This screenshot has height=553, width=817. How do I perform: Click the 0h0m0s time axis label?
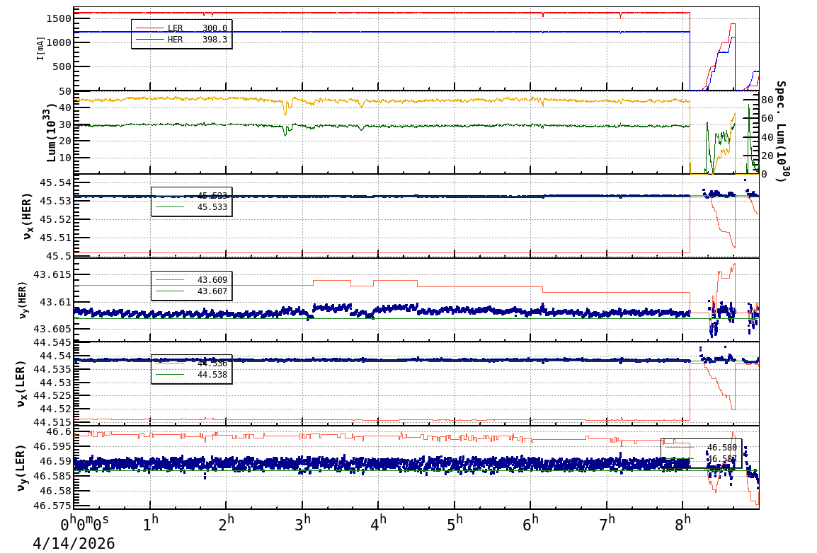point(85,524)
